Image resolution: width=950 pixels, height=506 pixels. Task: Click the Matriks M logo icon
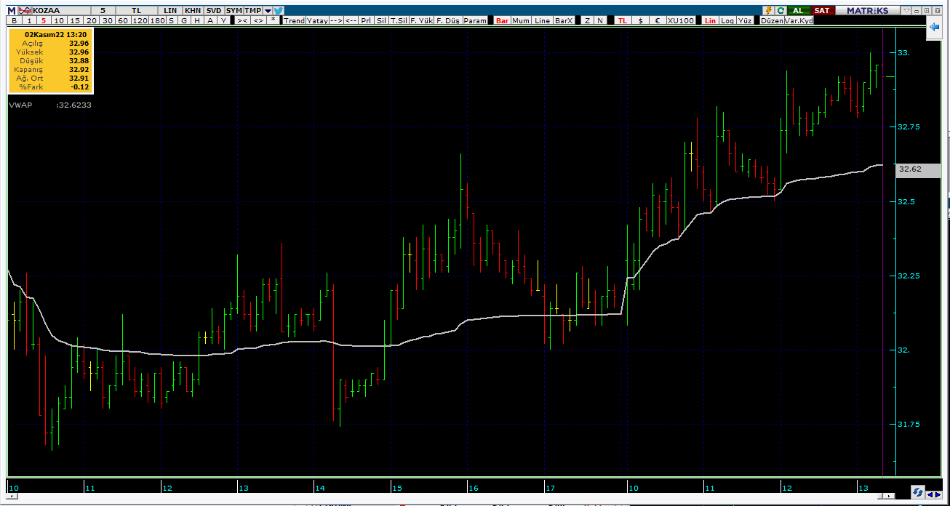click(11, 11)
